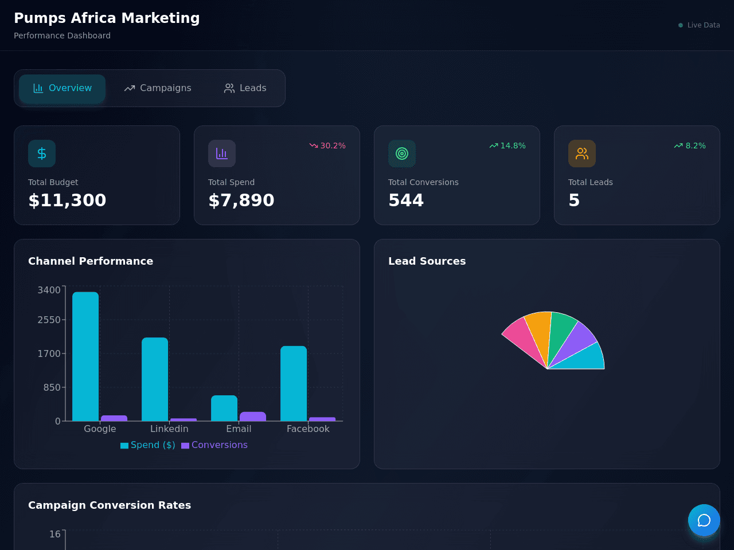734x550 pixels.
Task: Click the dollar icon on Total Budget card
Action: point(42,154)
